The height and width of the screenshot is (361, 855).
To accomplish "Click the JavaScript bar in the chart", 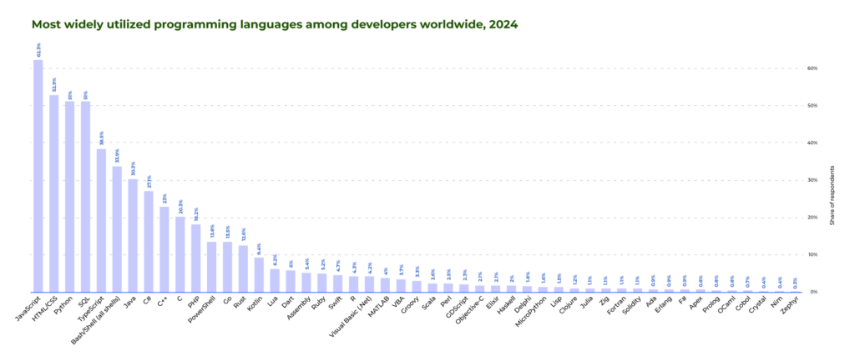I will [38, 175].
